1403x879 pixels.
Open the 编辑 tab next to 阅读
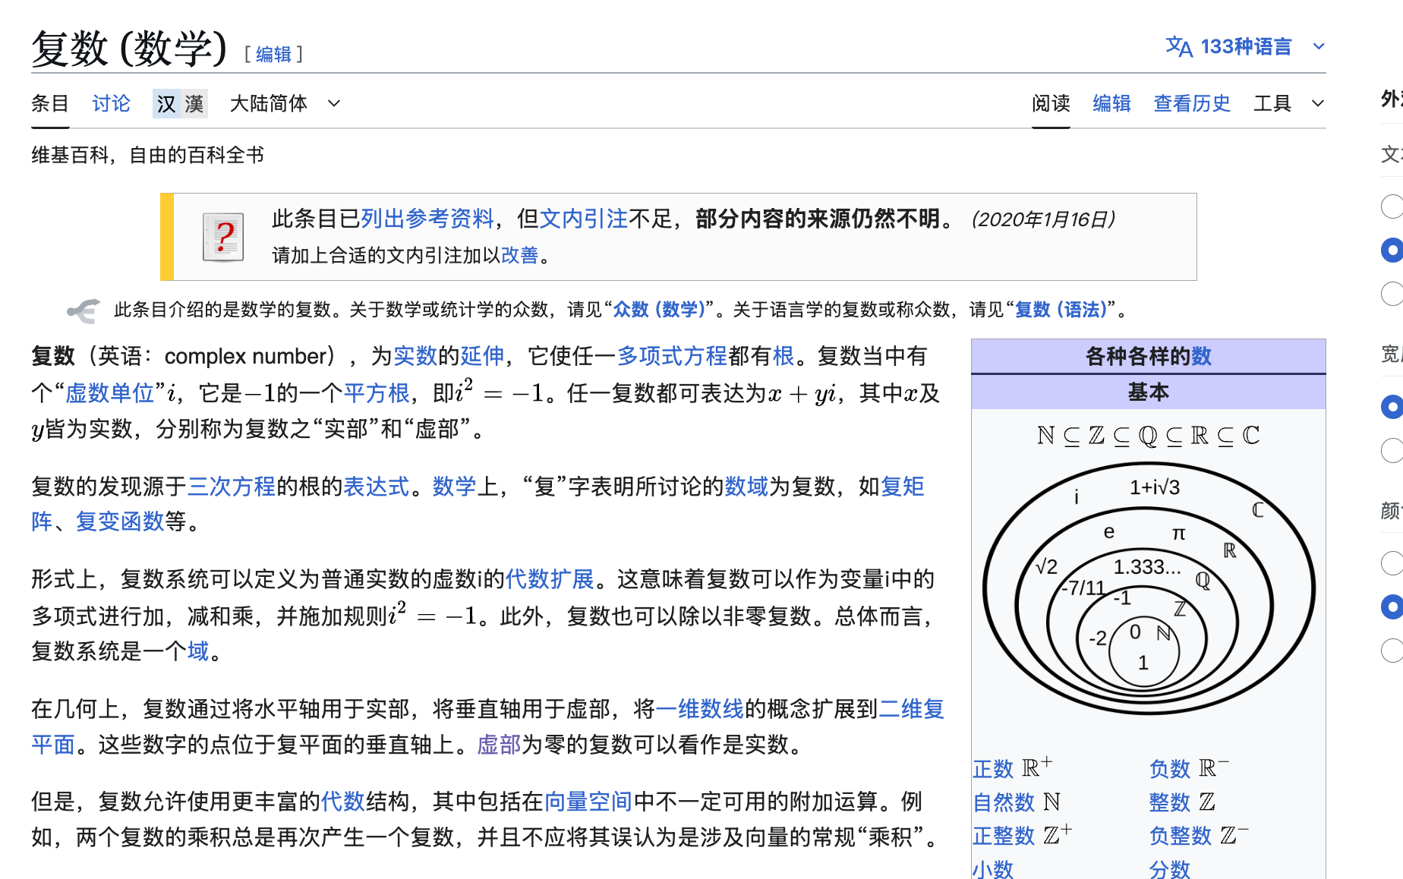pyautogui.click(x=1111, y=103)
